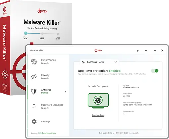
Task: Open the Settings gear icon
Action: [x=34, y=122]
